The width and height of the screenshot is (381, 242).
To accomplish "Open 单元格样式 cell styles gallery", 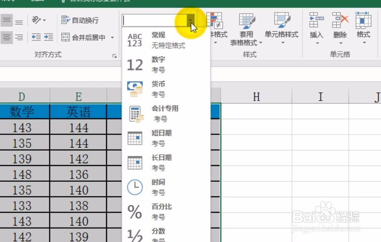I will point(282,28).
